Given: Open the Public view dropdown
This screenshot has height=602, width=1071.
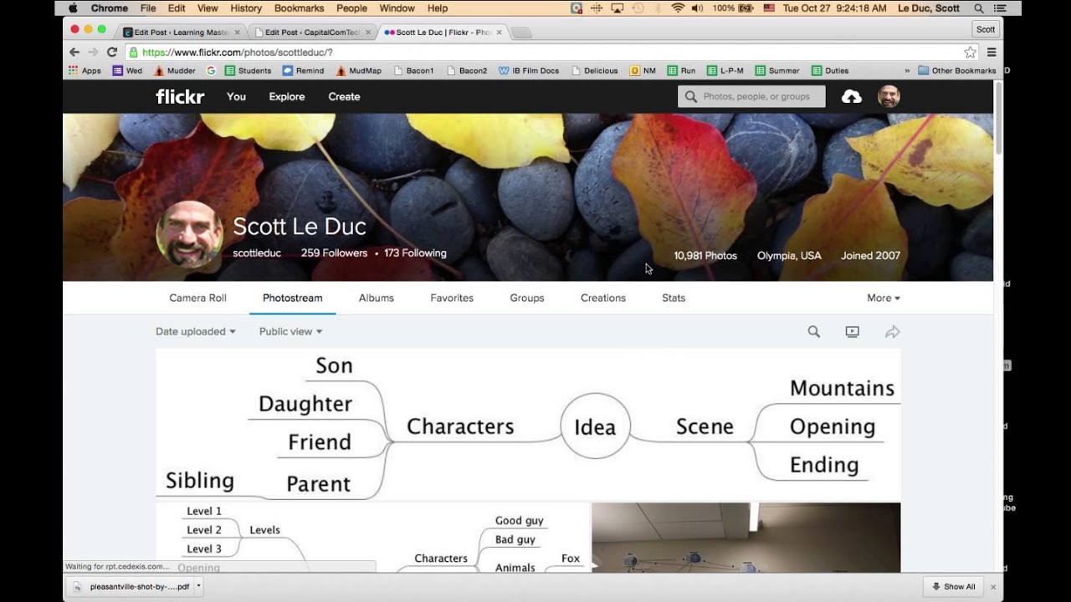Looking at the screenshot, I should click(x=290, y=332).
